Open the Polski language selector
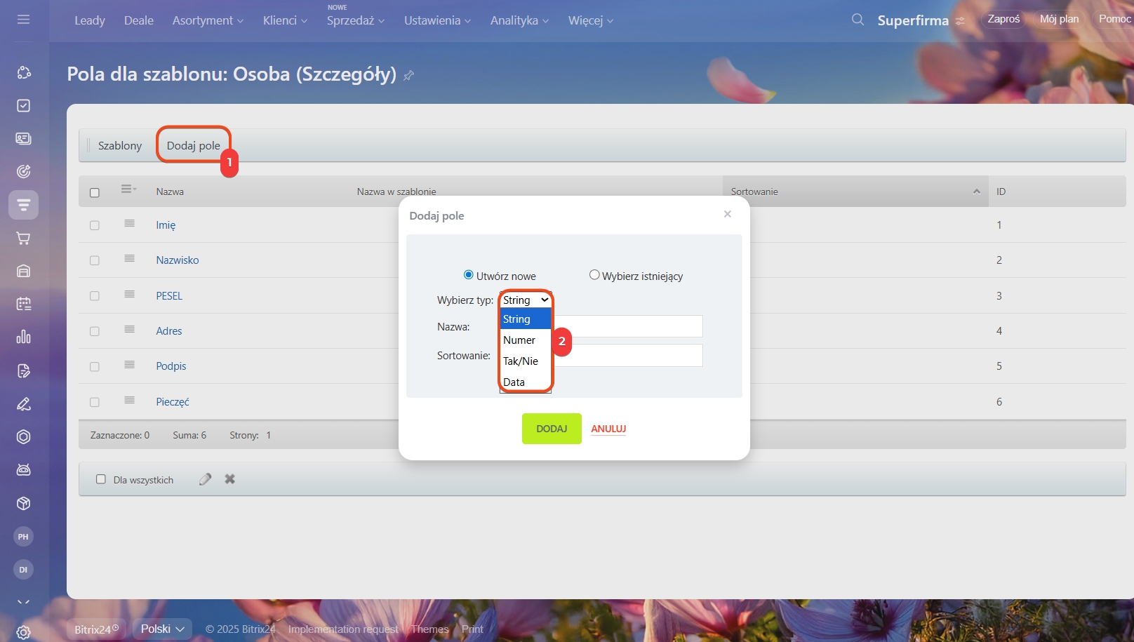Screen dimensions: 1134x642 [162, 629]
